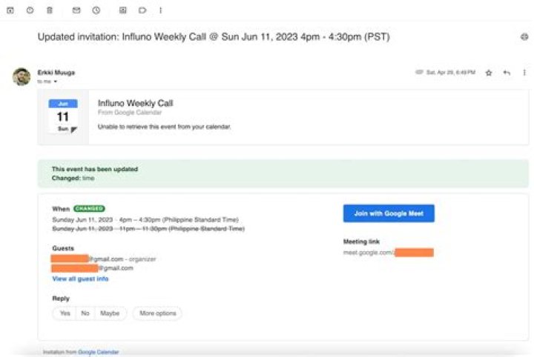Snooze this email with clock icon
Viewport: 534px width, 357px height.
pos(96,10)
